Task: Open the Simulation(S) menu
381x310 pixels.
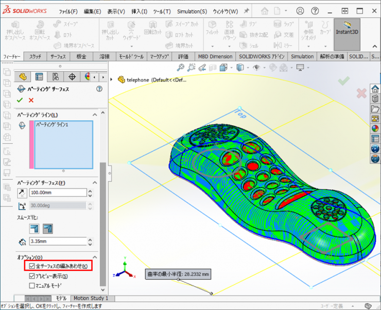Action: tap(192, 11)
